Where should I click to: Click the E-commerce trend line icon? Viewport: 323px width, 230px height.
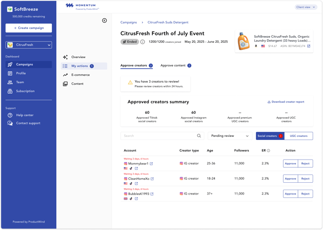65,75
